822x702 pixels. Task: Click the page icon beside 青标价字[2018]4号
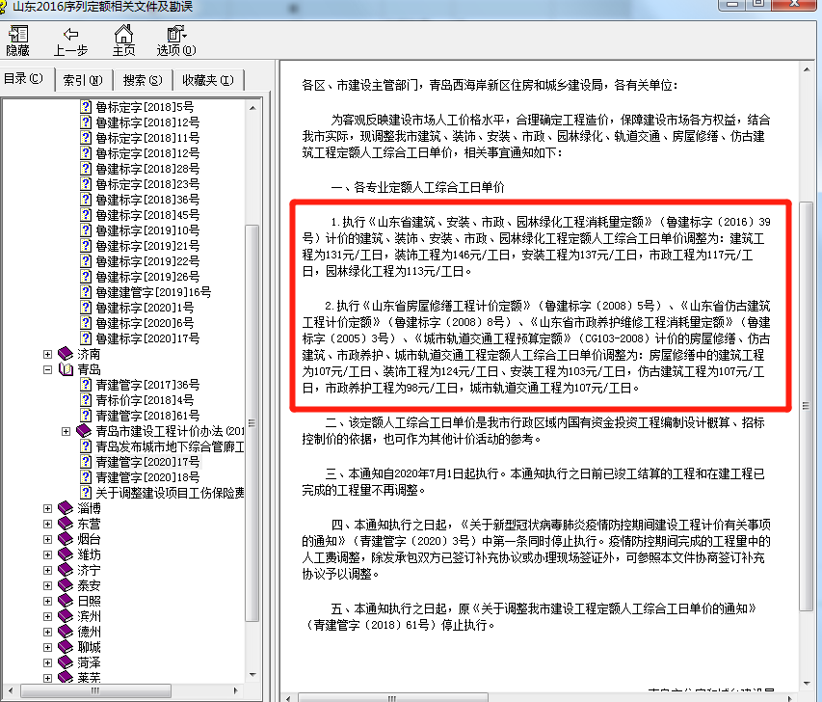pyautogui.click(x=86, y=400)
